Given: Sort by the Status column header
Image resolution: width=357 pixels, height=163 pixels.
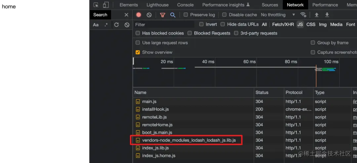Looking at the screenshot, I should click(269, 92).
